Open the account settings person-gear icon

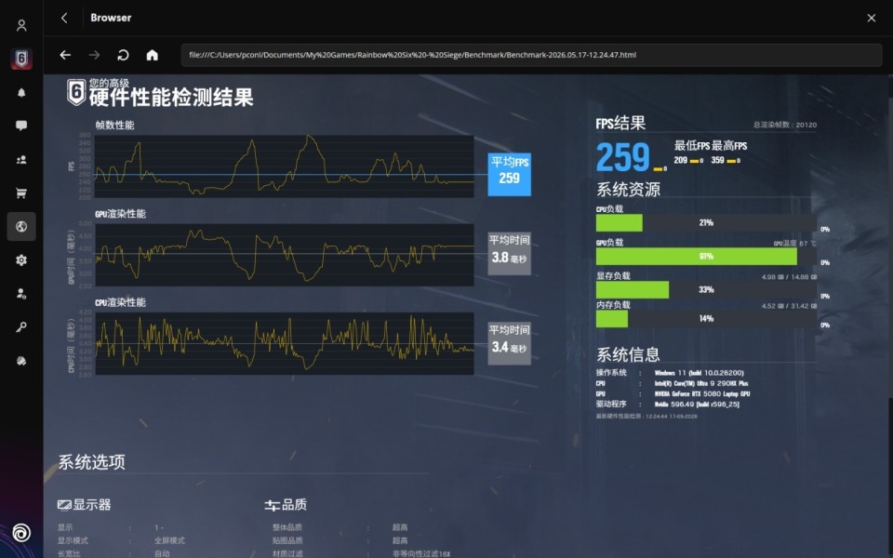(21, 294)
